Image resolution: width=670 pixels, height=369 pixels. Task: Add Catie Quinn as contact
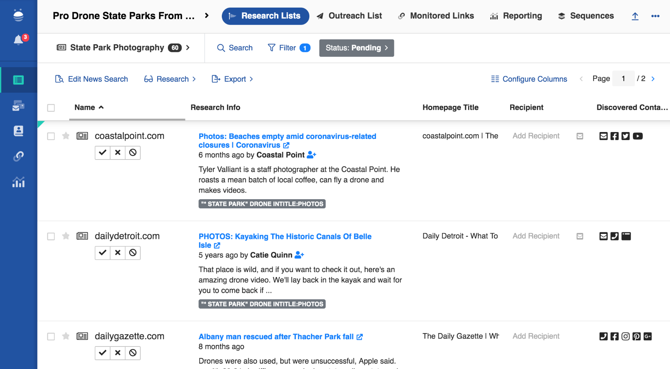pos(299,255)
